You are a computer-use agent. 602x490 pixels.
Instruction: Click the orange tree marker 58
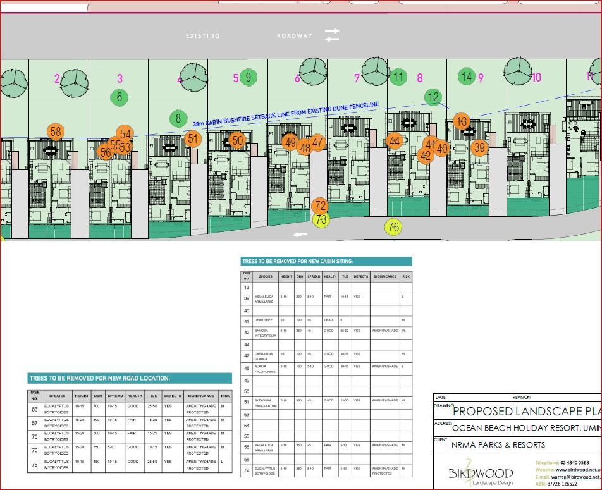[x=56, y=132]
